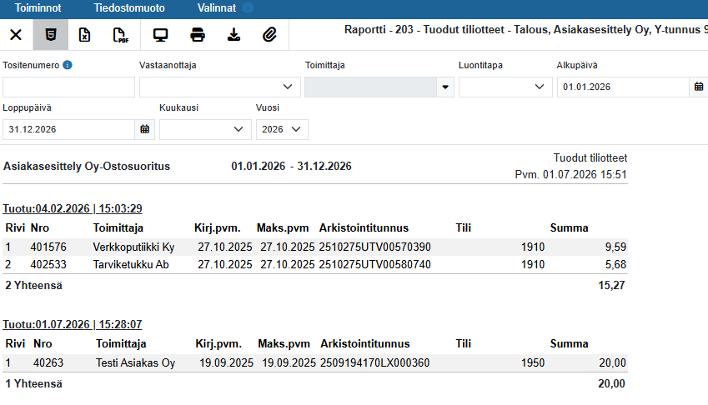Attach a file with the paperclip icon
The width and height of the screenshot is (708, 405).
point(269,35)
